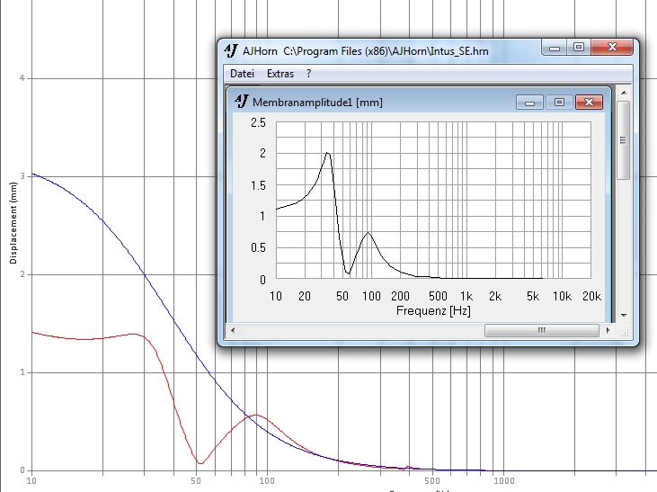Click the vertical scrollbar down arrow

point(623,316)
